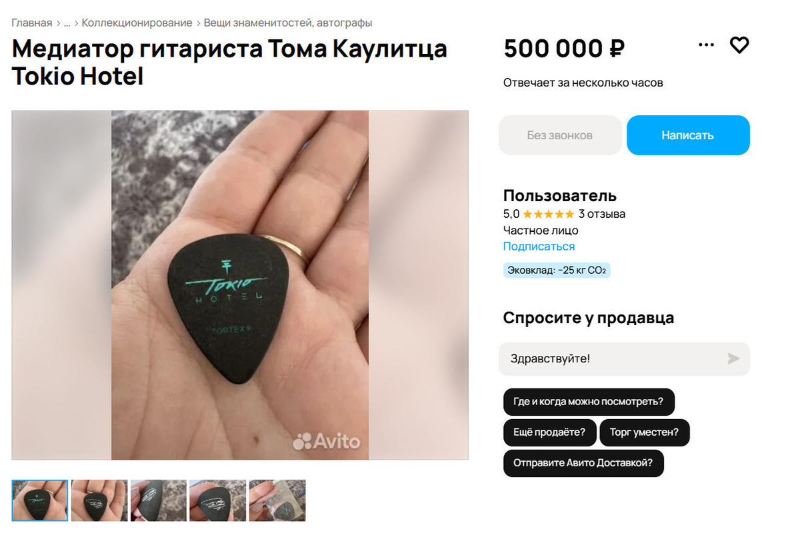Click the Avito watermark logo on photo
The width and height of the screenshot is (800, 533).
click(x=327, y=441)
